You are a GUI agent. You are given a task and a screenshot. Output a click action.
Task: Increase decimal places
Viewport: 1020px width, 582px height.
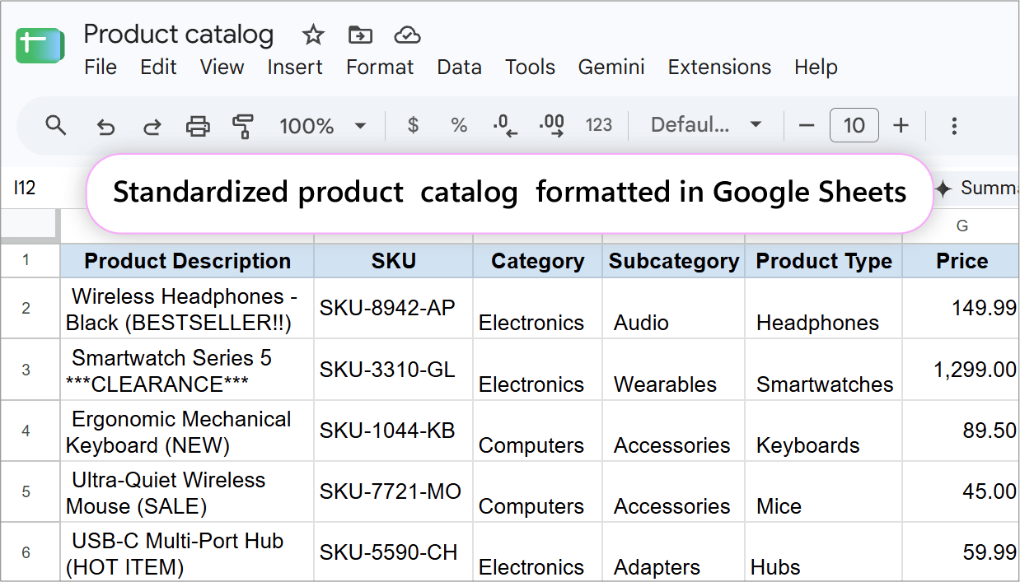[x=551, y=125]
